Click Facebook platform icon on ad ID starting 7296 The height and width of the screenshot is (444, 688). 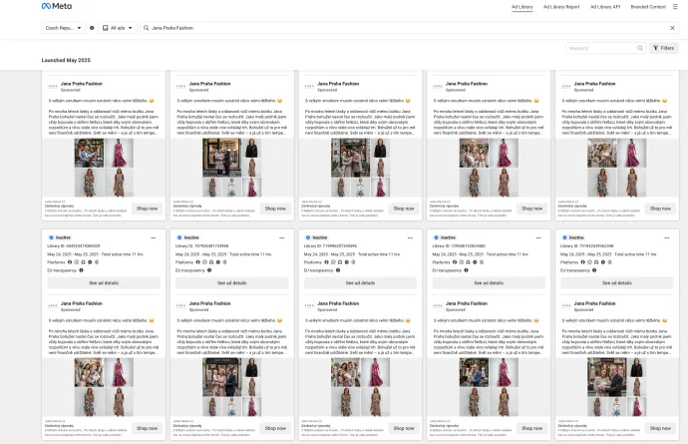(x=455, y=262)
